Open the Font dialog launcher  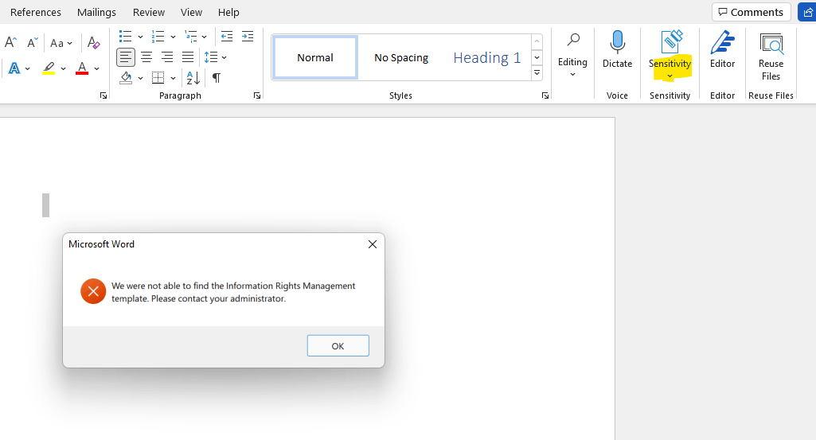(x=103, y=95)
